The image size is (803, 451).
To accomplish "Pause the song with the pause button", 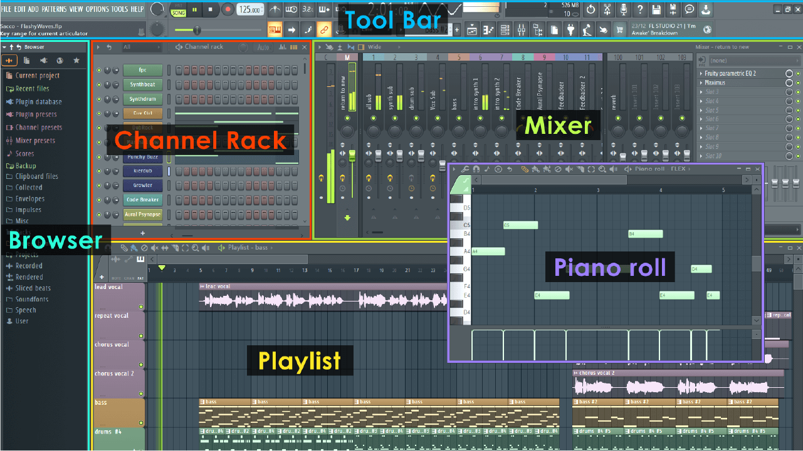I will (x=194, y=9).
